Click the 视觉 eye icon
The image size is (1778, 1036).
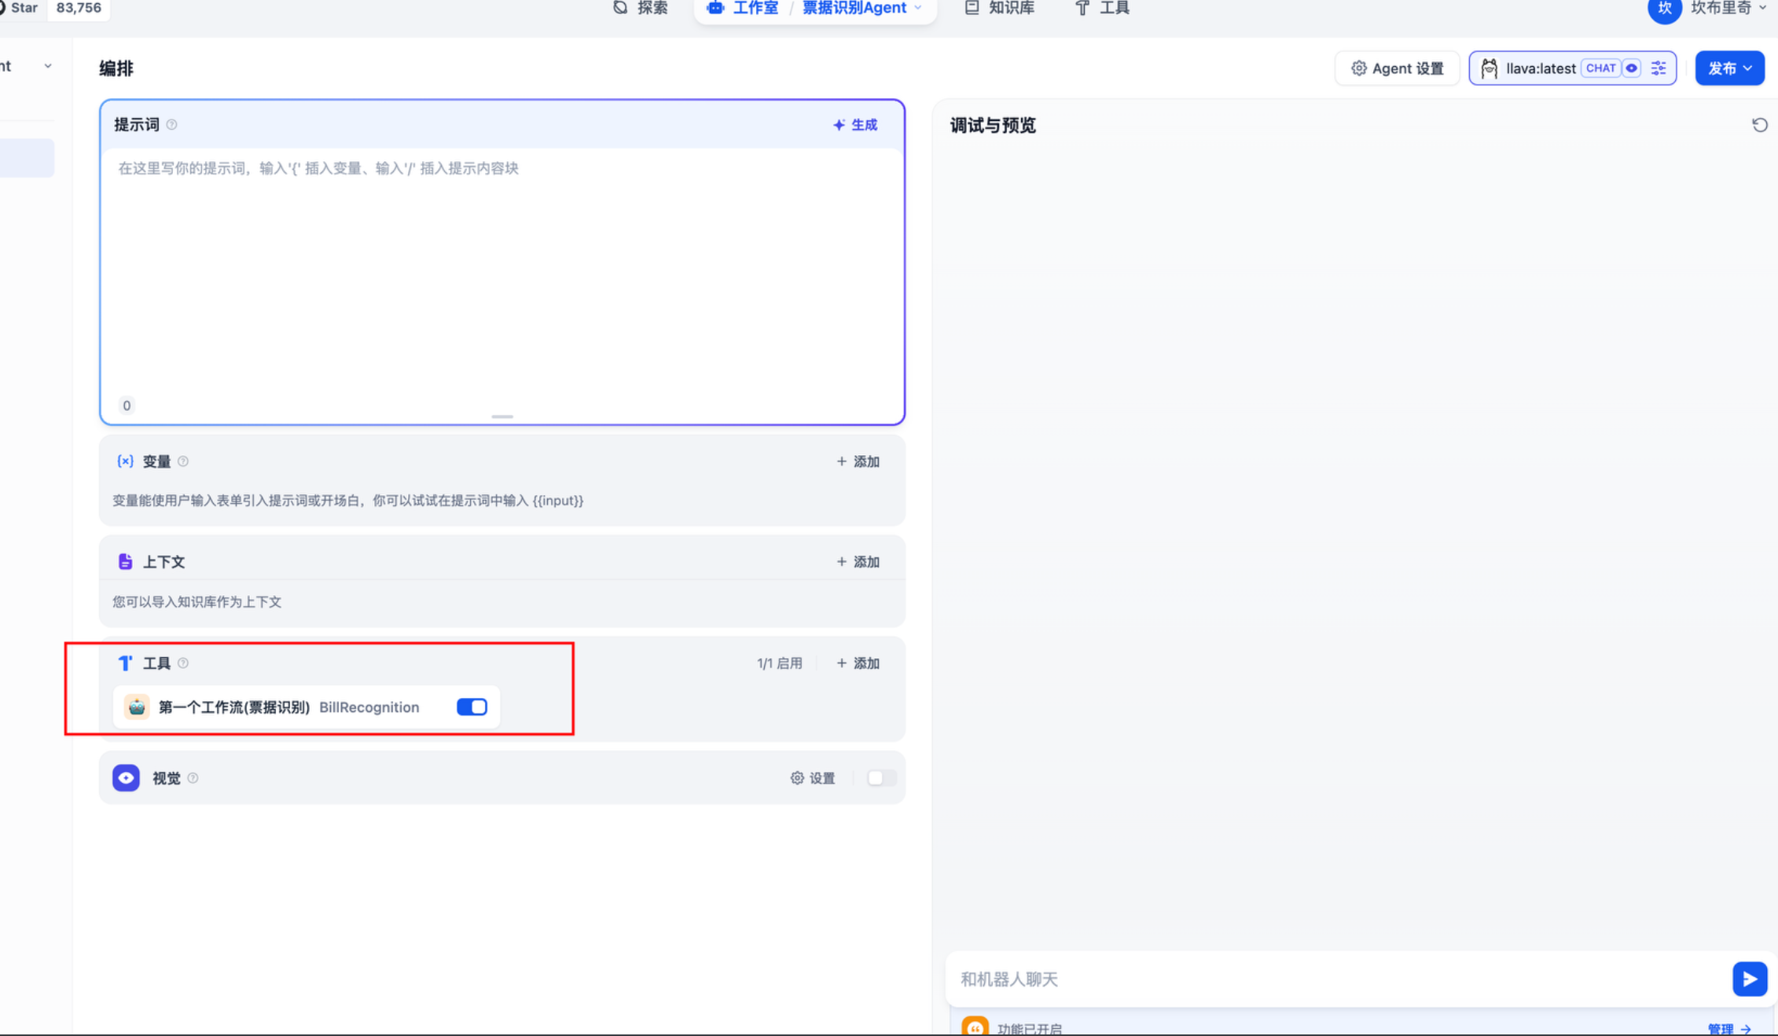click(126, 777)
